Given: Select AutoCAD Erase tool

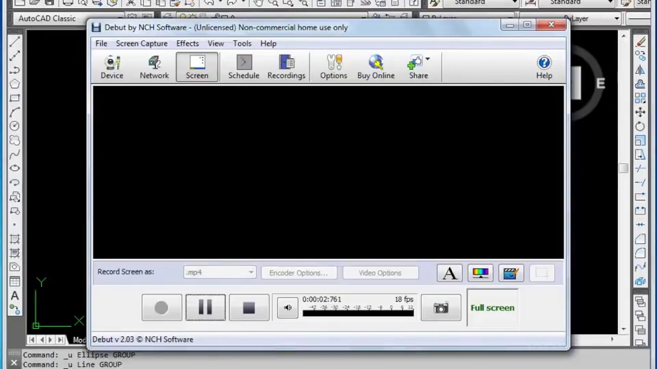Looking at the screenshot, I should [640, 42].
